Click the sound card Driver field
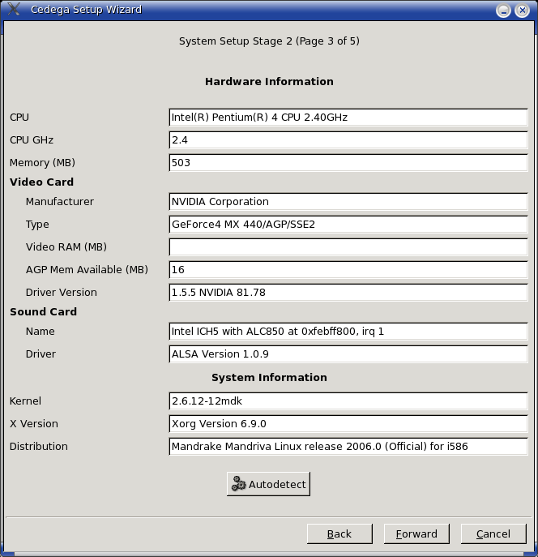This screenshot has height=557, width=538. point(348,354)
